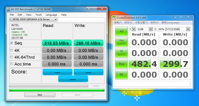The width and height of the screenshot is (199, 106).
Task: Click the green All button in CrystalDiskMark
Action: 121,31
